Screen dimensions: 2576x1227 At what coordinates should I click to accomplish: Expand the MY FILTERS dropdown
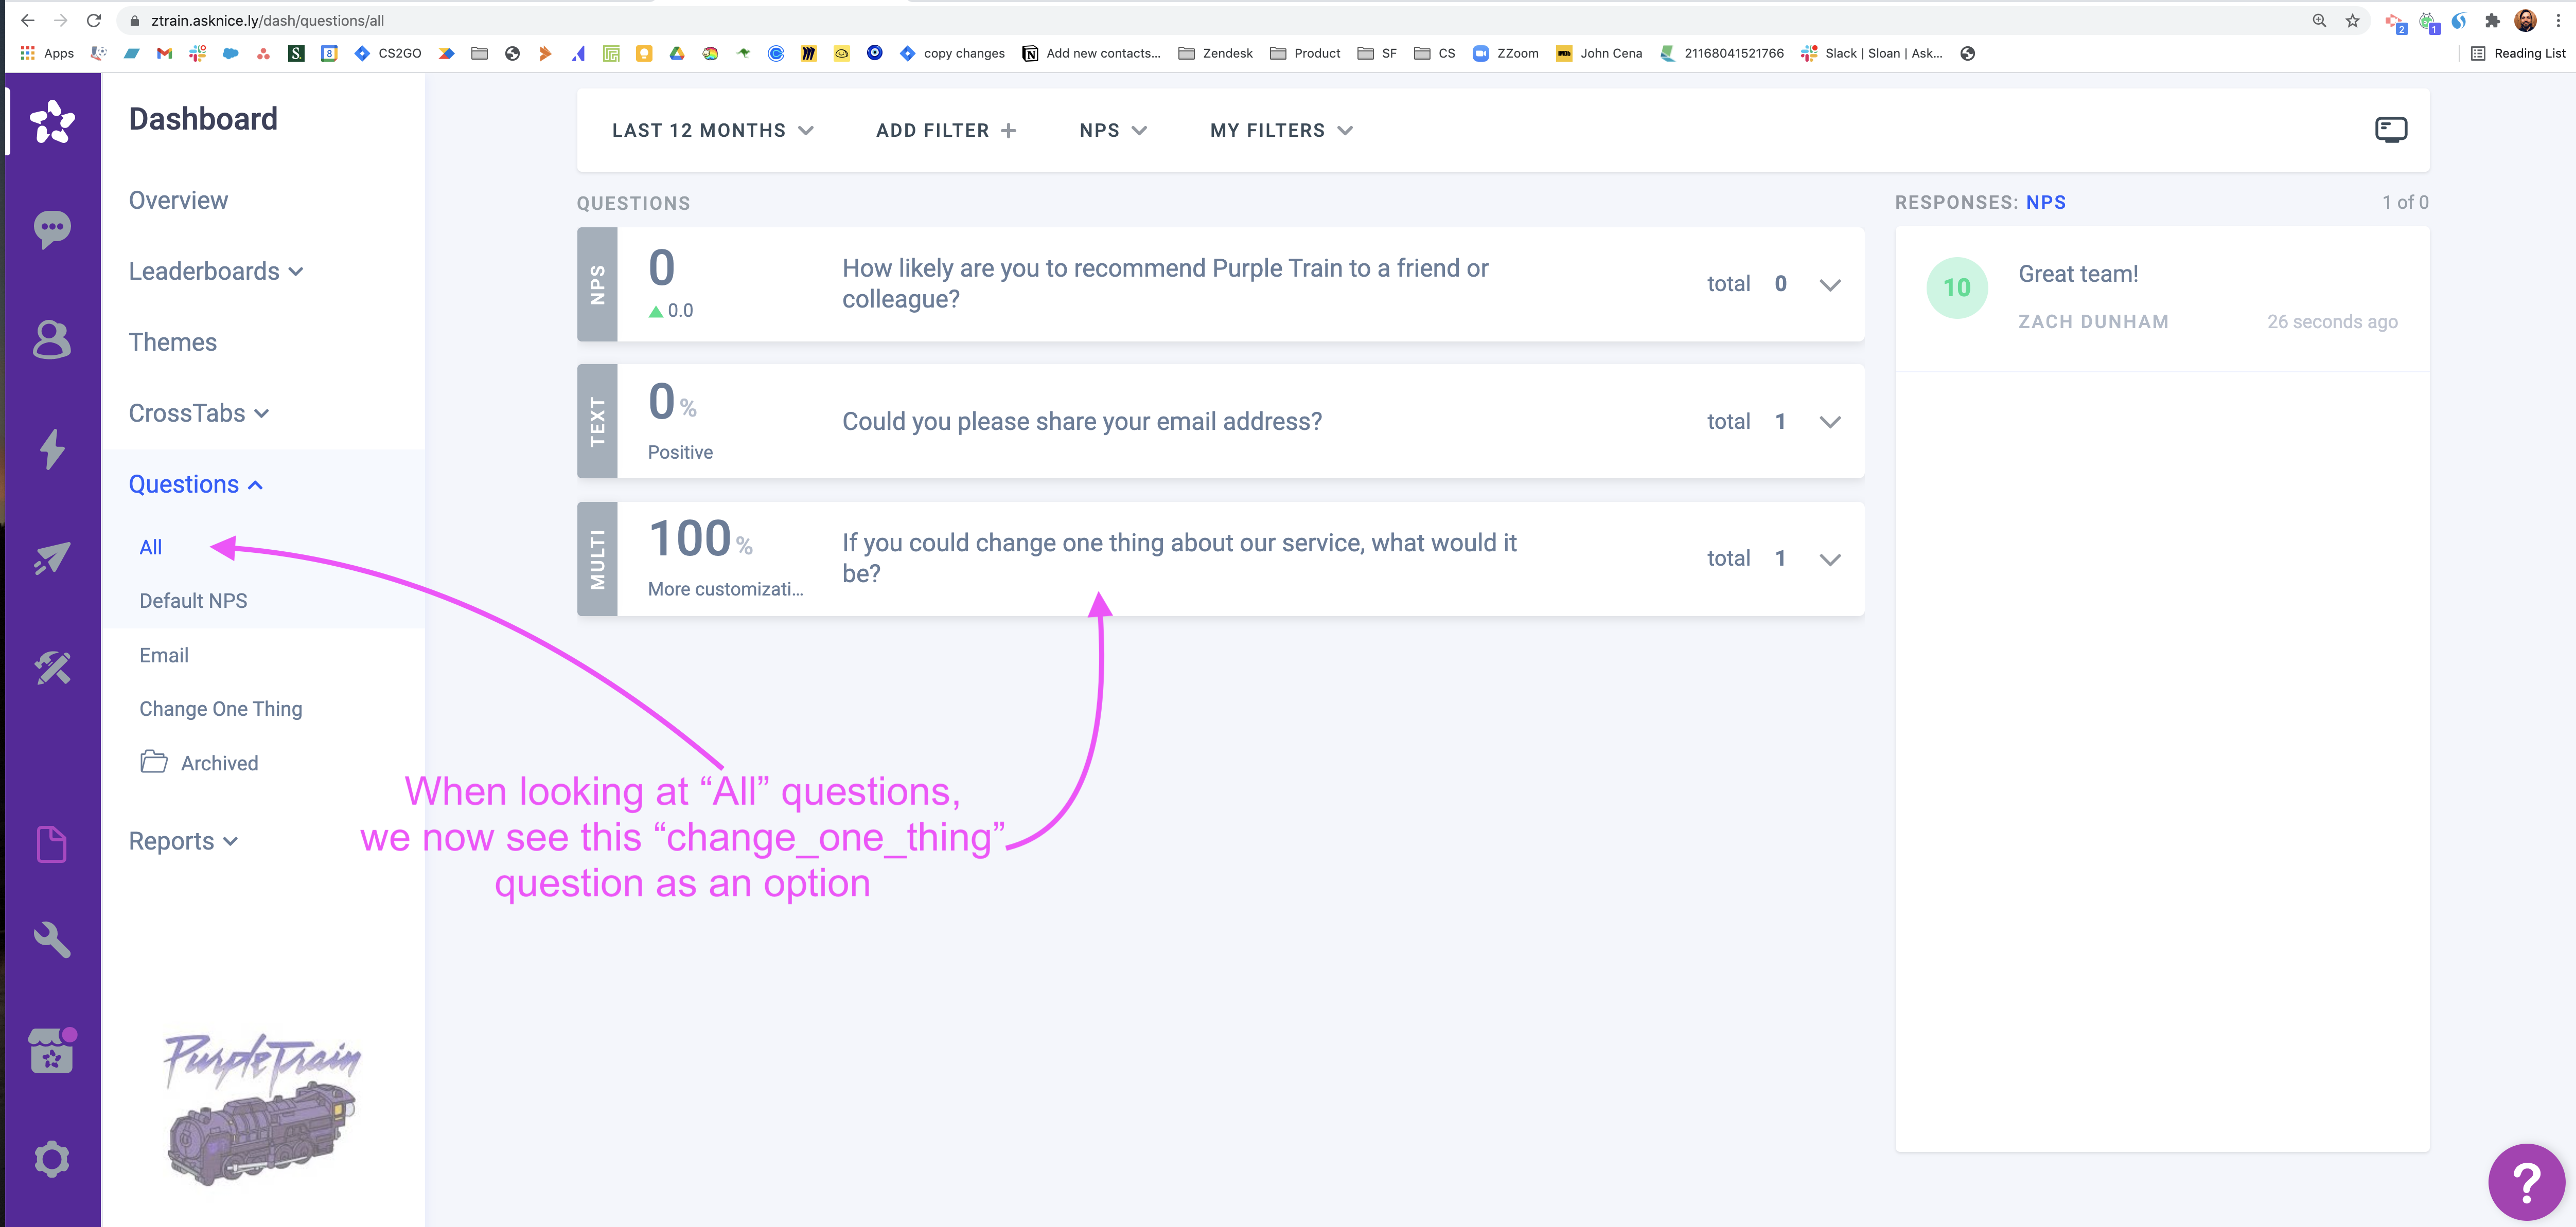[1280, 131]
